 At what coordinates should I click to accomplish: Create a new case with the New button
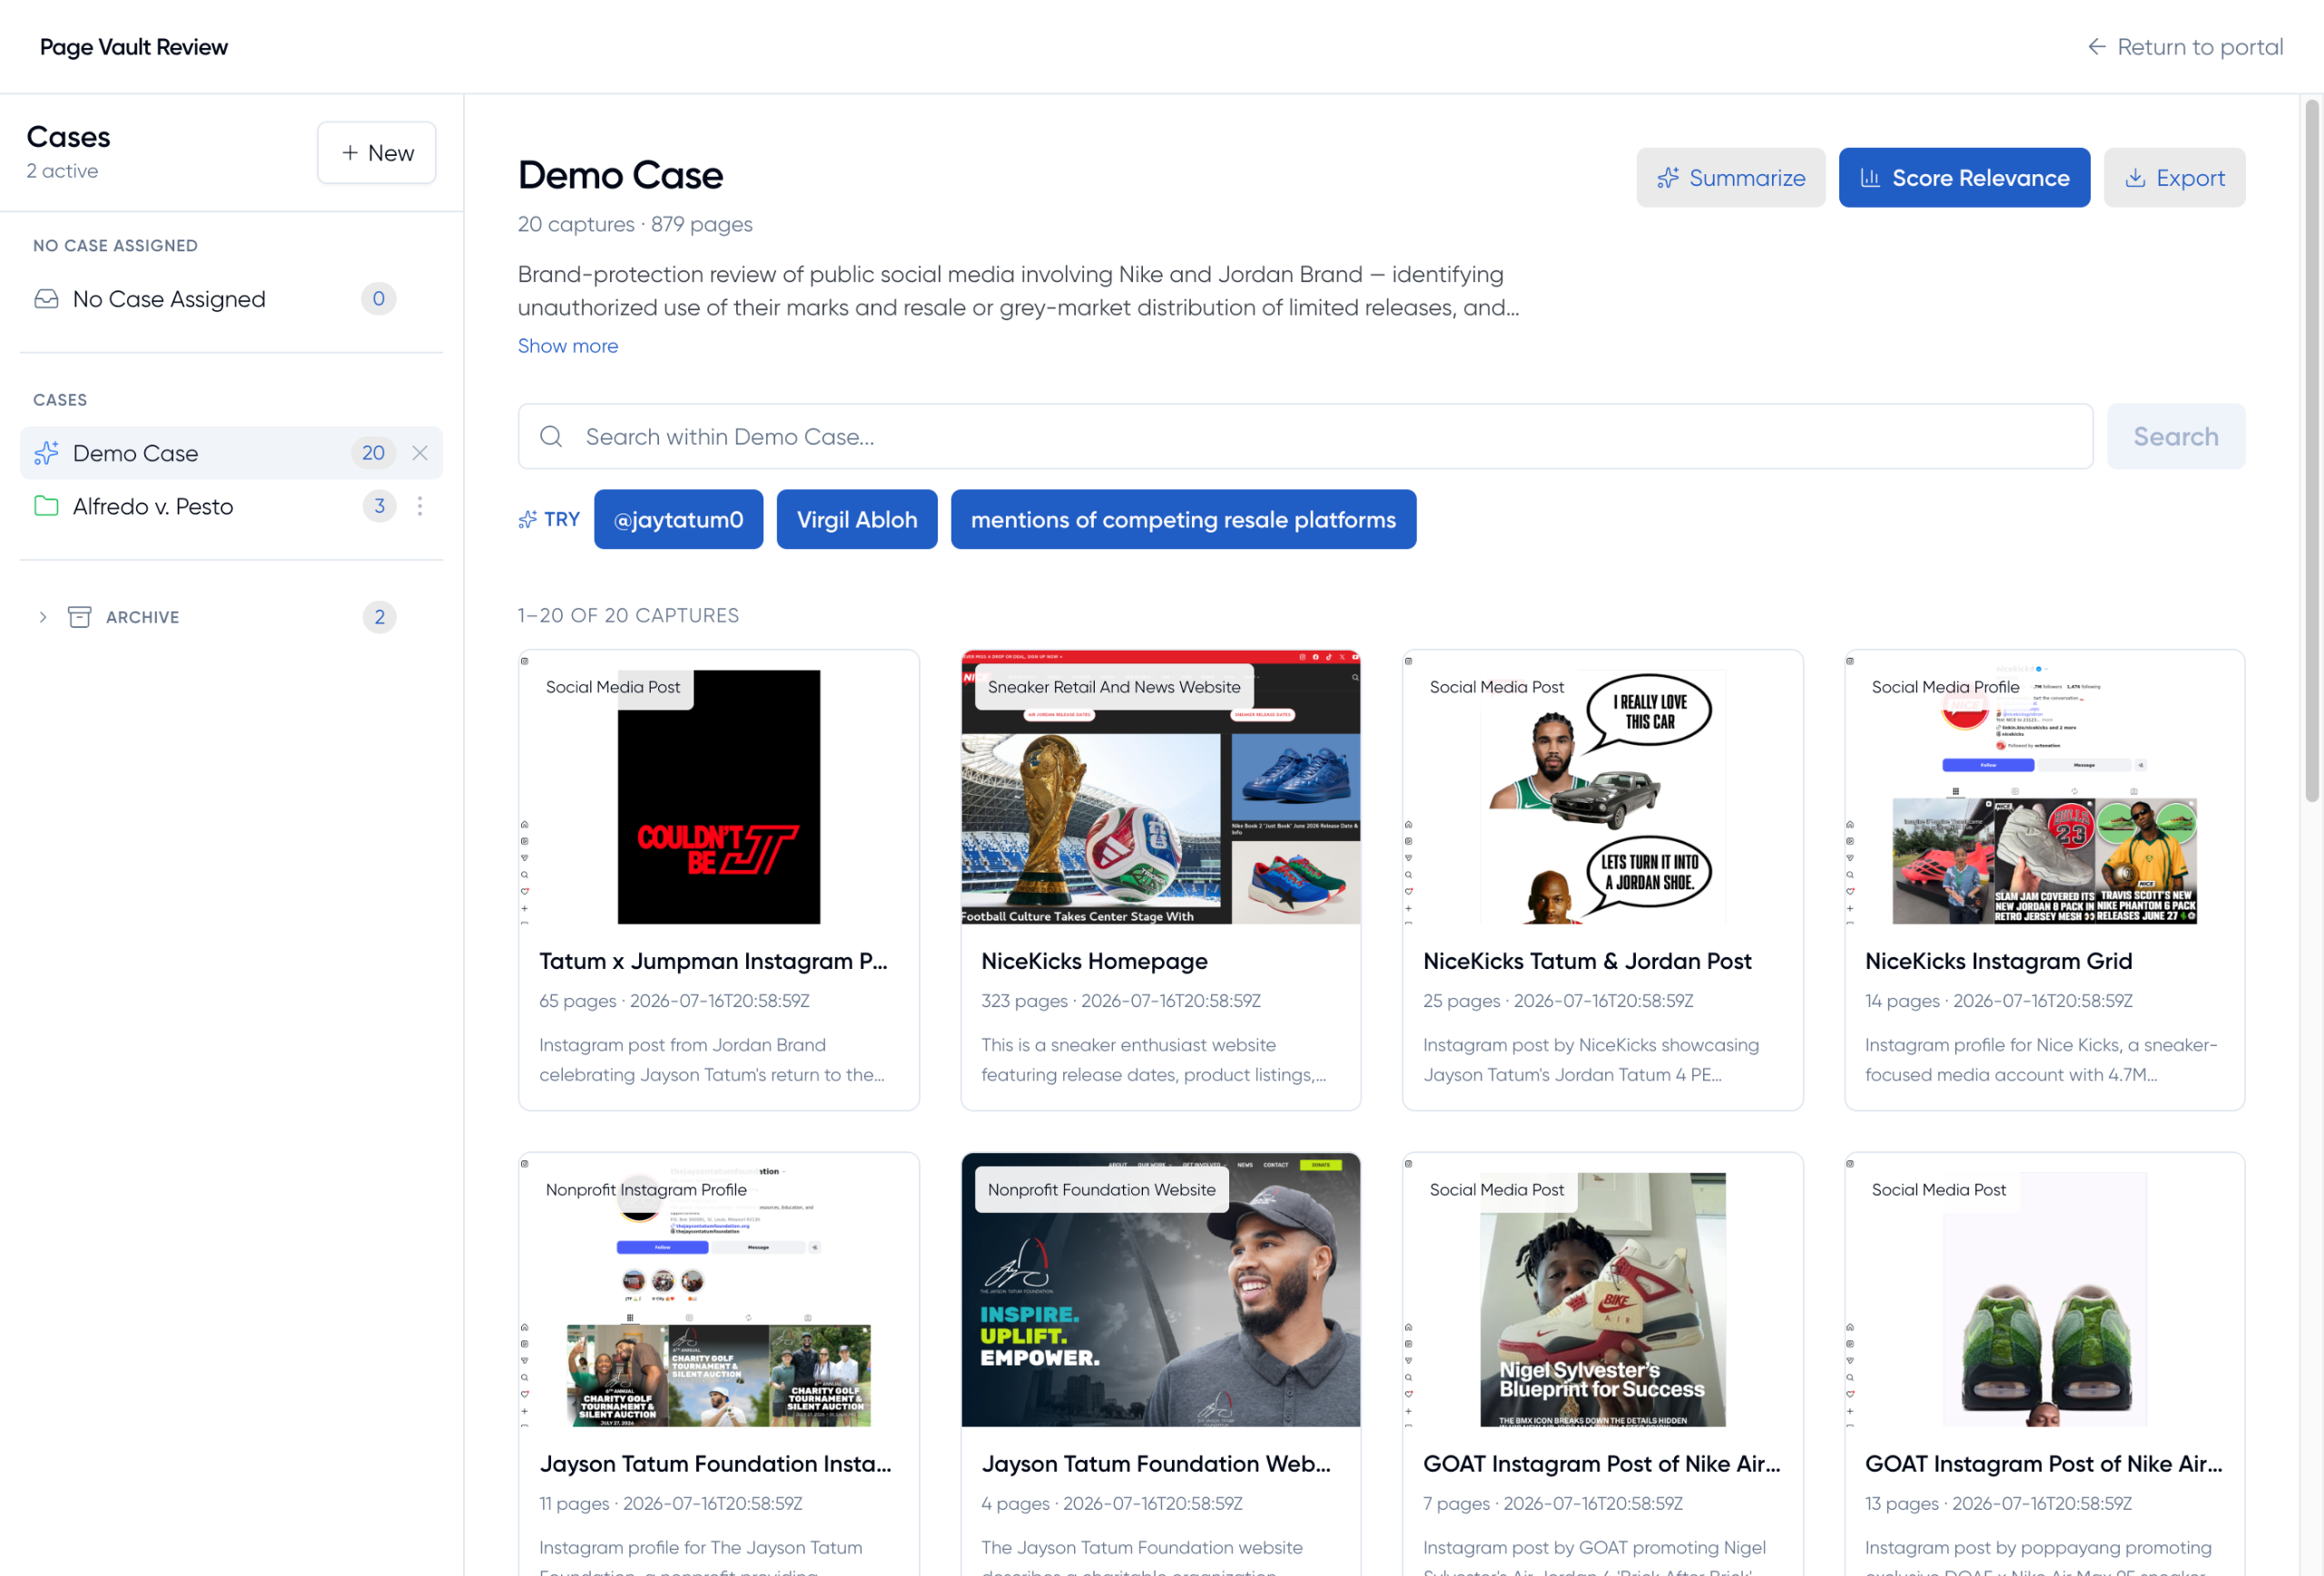(x=377, y=153)
